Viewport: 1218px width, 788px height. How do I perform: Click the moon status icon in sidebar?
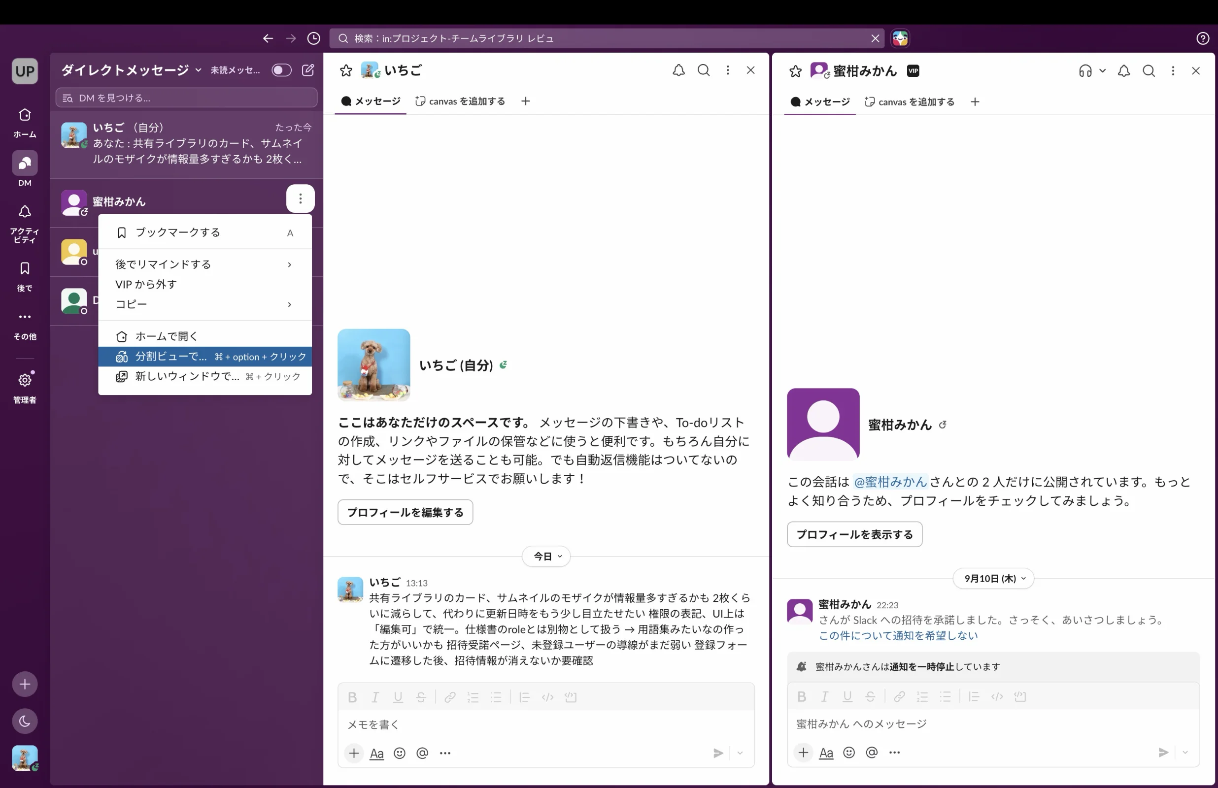click(25, 721)
